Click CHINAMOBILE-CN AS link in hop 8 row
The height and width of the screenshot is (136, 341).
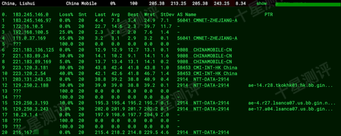coord(204,62)
